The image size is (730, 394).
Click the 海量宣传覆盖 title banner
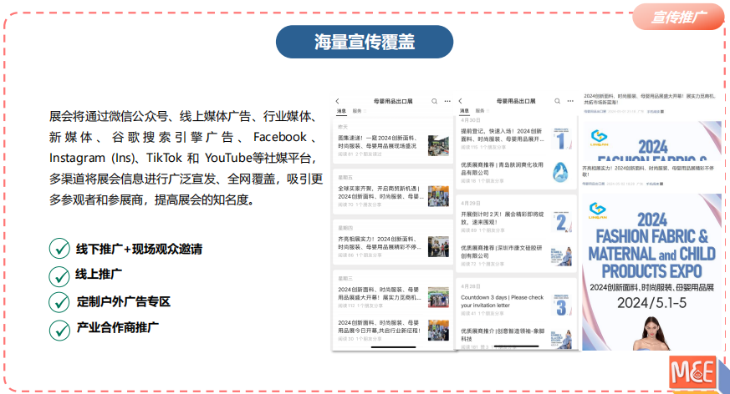tap(364, 42)
